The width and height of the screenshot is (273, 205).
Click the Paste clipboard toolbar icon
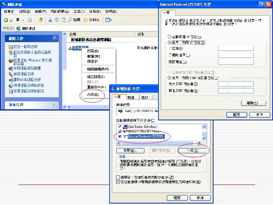[x=64, y=20]
